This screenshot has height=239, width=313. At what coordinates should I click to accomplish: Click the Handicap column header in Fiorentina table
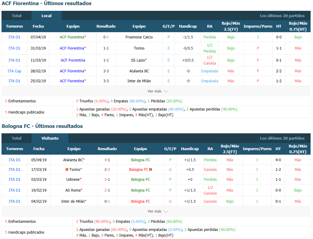click(188, 26)
